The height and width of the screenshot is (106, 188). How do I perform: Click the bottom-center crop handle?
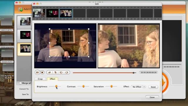(69, 57)
